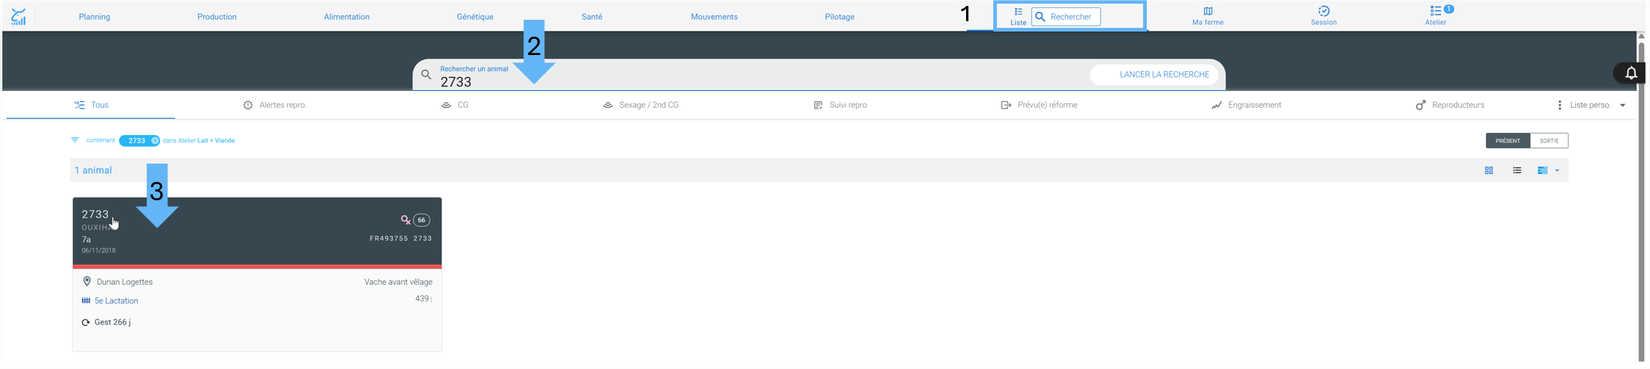Click FR493755 2733 identifier
The image size is (1650, 369).
coord(400,238)
